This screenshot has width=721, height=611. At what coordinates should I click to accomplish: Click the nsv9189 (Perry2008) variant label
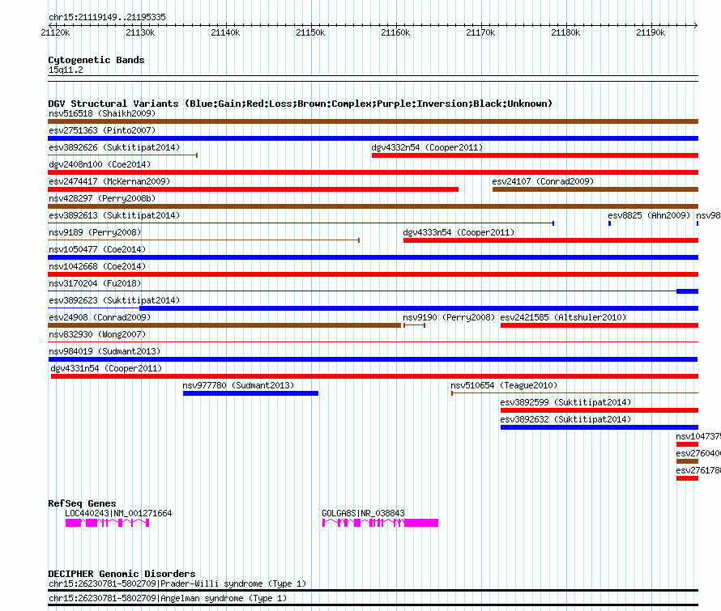click(95, 232)
